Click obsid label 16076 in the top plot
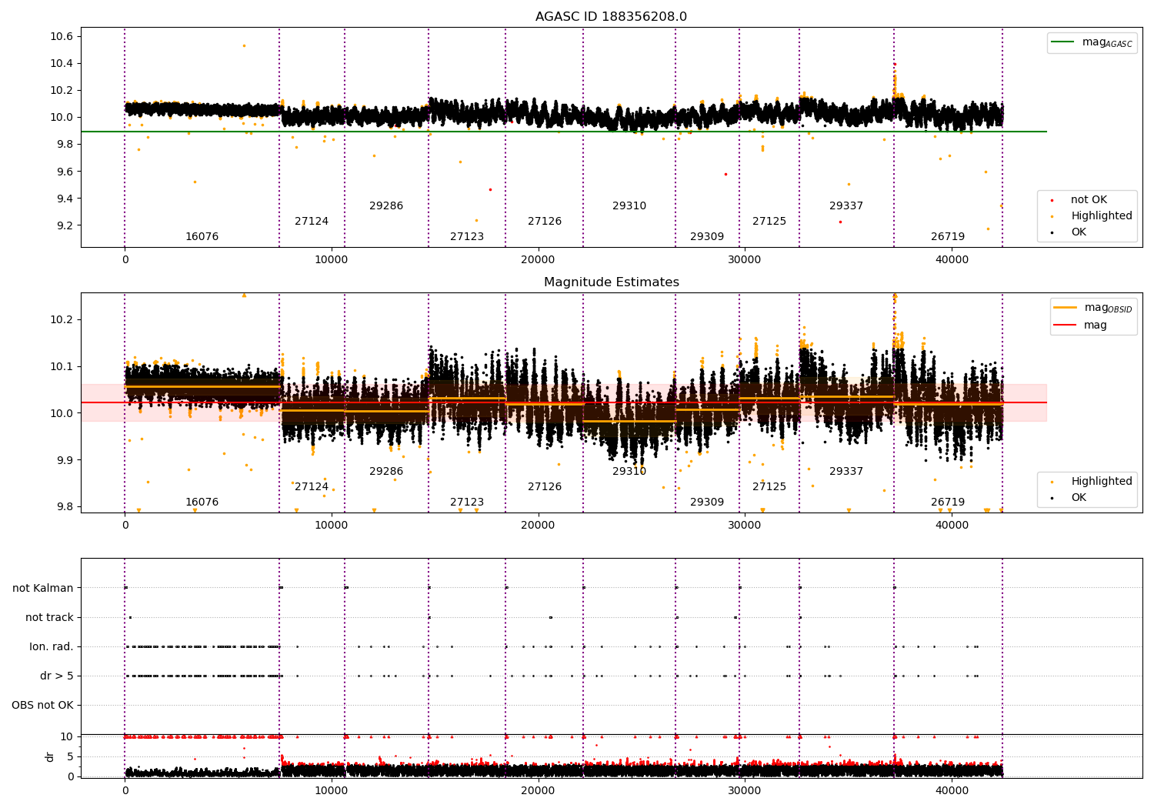1154x808 pixels. coord(202,237)
